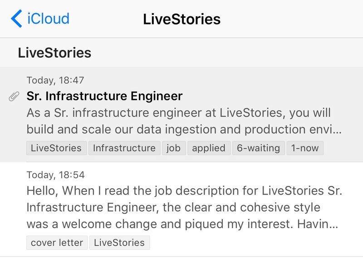
Task: Tap the iCloud back label
Action: pyautogui.click(x=48, y=19)
